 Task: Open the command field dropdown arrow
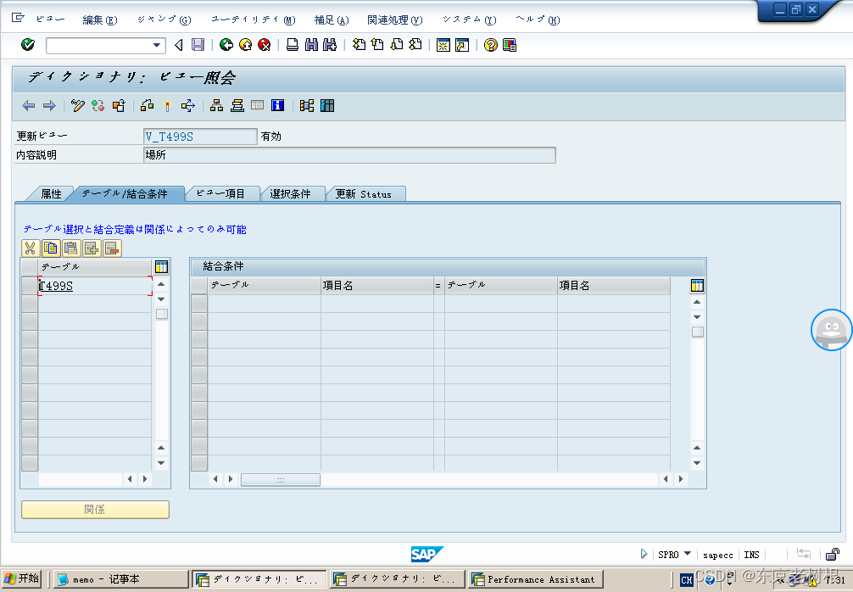tap(157, 45)
